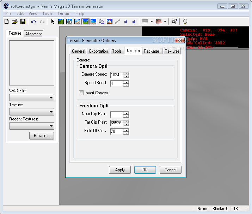This screenshot has height=214, width=252.
Task: Decrease Field Of View value
Action: click(x=126, y=133)
